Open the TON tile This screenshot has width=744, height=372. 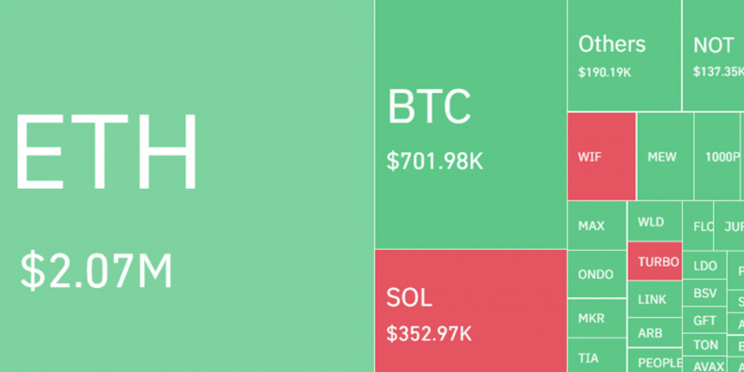tap(705, 344)
